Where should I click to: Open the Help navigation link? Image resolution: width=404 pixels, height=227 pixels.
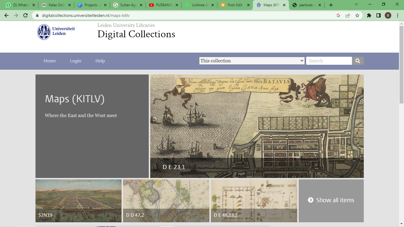click(x=100, y=61)
